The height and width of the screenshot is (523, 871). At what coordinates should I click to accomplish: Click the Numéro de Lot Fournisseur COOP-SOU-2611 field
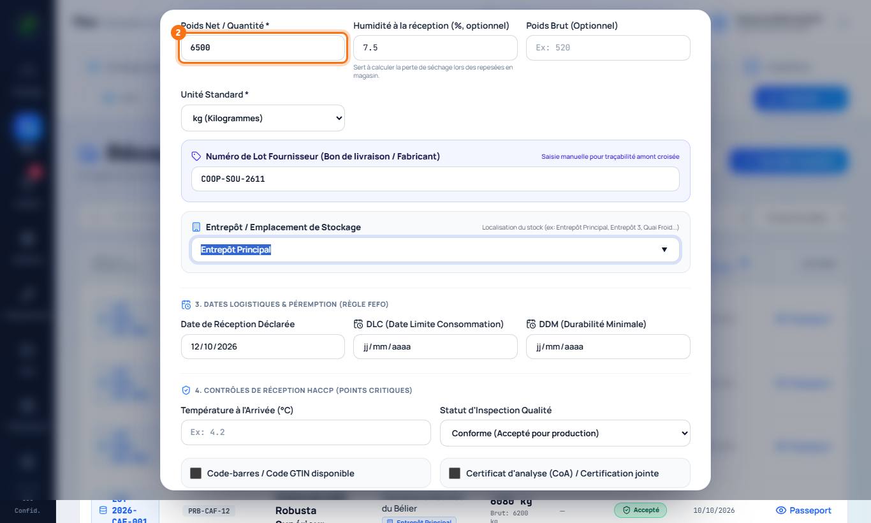click(435, 179)
